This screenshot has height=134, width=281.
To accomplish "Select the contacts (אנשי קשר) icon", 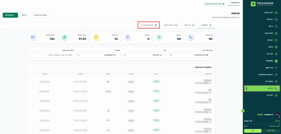I will tap(276, 33).
